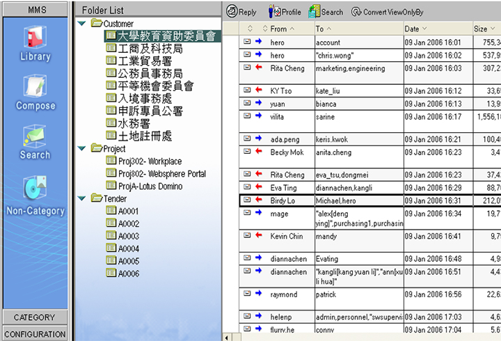The height and width of the screenshot is (341, 501).
Task: Select the message dated 09 Jan 2006 16:48
Action: [370, 259]
